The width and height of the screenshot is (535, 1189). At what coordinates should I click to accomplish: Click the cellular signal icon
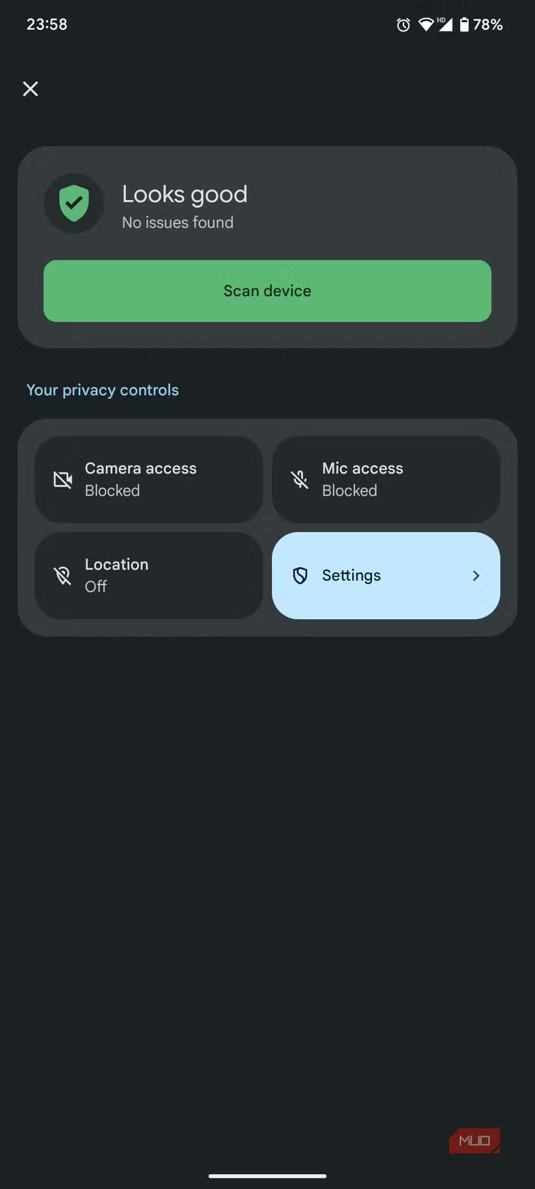pos(445,25)
